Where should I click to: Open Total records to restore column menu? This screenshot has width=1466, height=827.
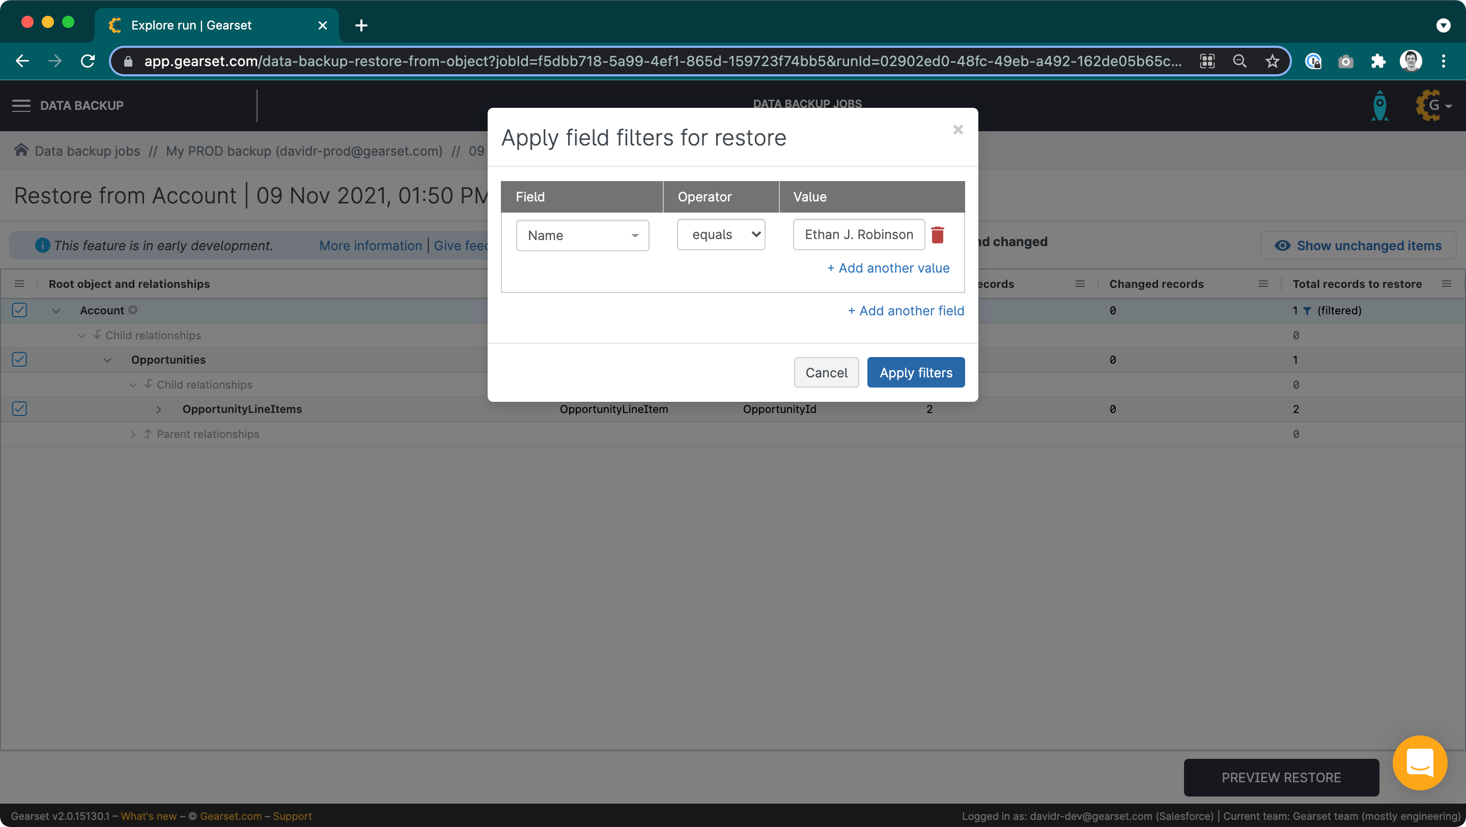(x=1446, y=284)
